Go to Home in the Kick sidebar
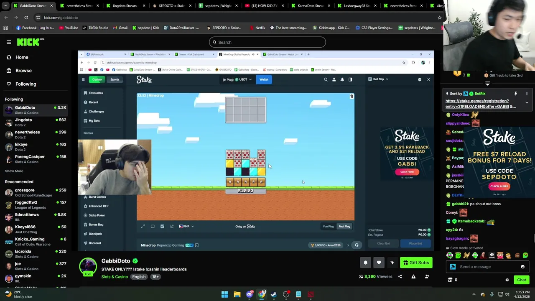Screen dimensions: 535x301 click(x=22, y=57)
